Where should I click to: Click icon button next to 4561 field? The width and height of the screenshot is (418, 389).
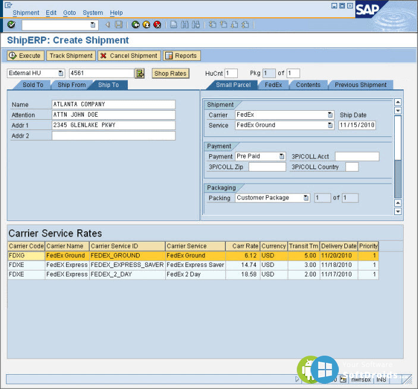140,73
